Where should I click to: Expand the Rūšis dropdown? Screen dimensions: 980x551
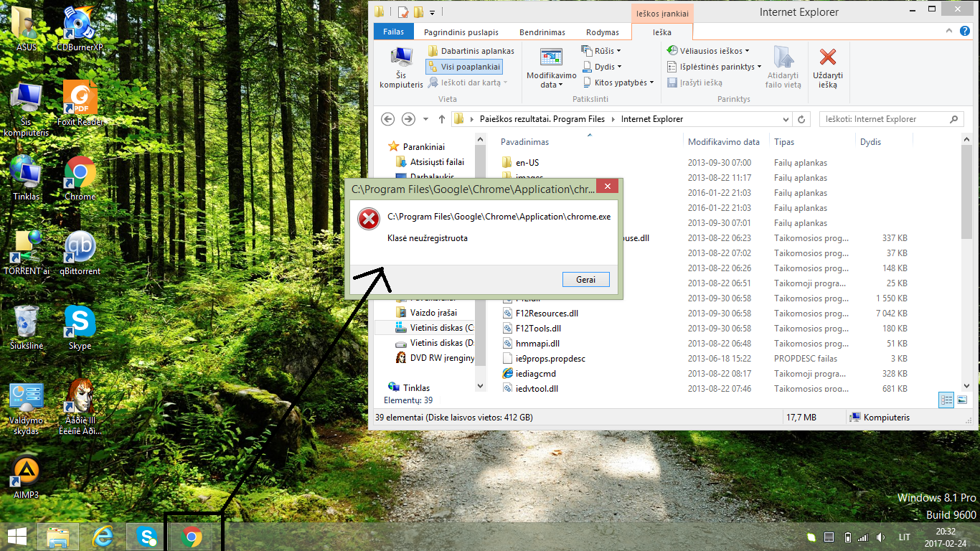tap(601, 51)
